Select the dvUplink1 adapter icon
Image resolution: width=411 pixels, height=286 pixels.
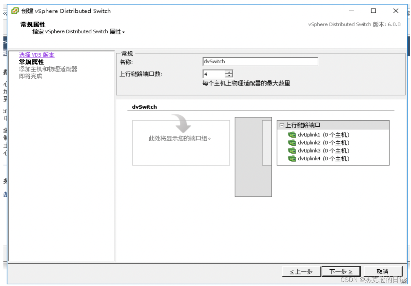point(292,135)
